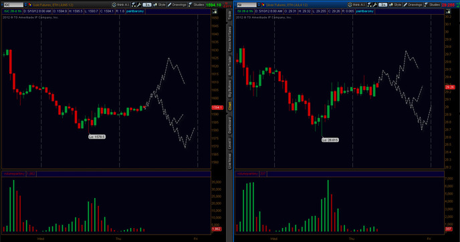Image resolution: width=460 pixels, height=242 pixels.
Task: Click silver volume value marker 337
Action: (x=449, y=229)
